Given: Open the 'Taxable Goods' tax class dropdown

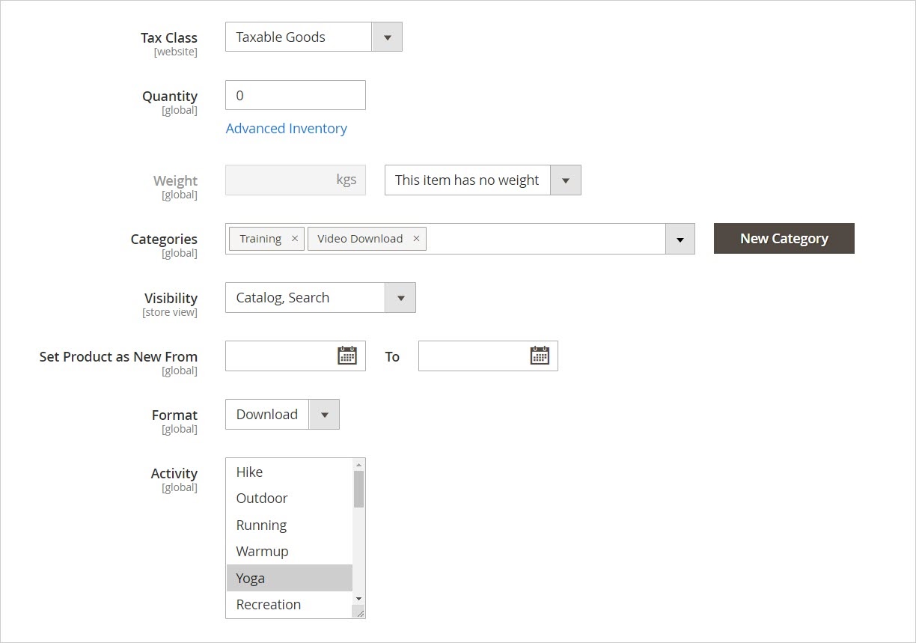Looking at the screenshot, I should click(387, 36).
